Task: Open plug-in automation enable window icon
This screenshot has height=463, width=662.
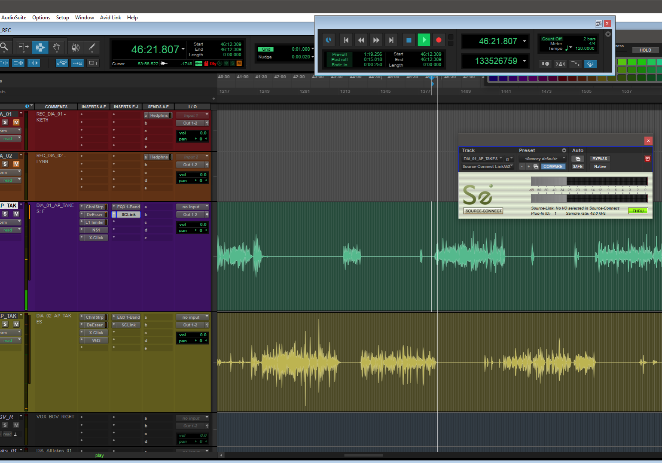Action: pos(578,159)
